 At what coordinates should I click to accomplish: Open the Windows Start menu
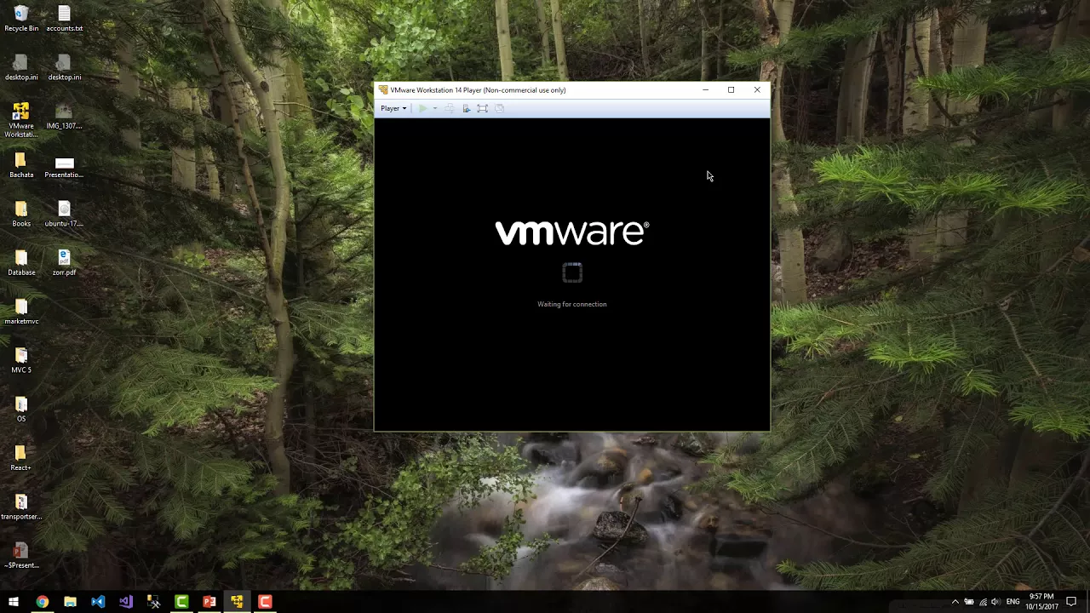coord(14,602)
